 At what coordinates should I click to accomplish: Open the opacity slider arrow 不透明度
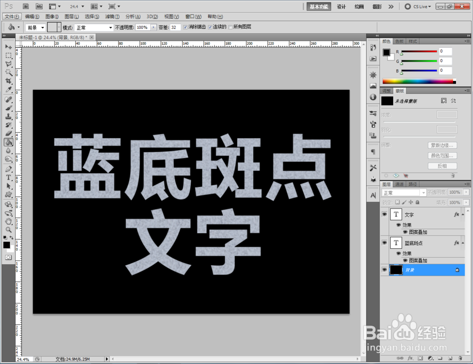point(154,27)
